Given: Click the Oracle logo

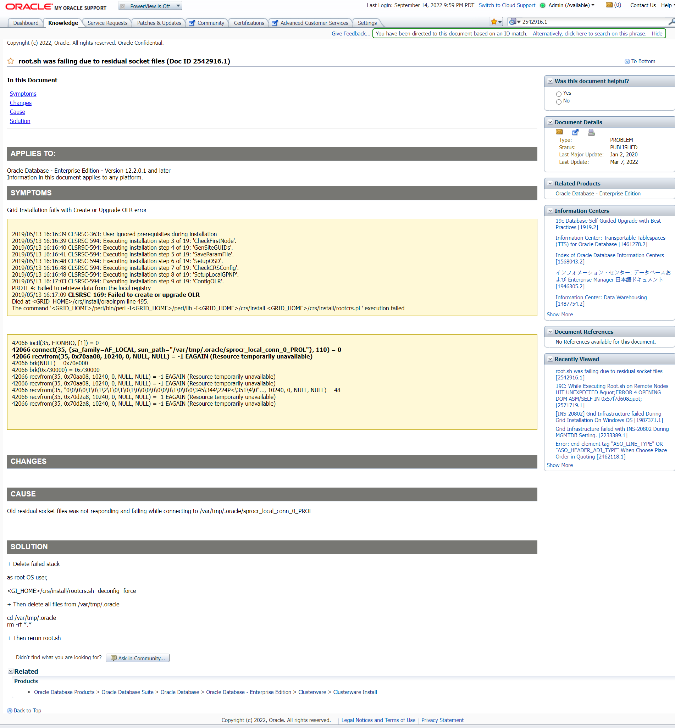Looking at the screenshot, I should pos(29,6).
